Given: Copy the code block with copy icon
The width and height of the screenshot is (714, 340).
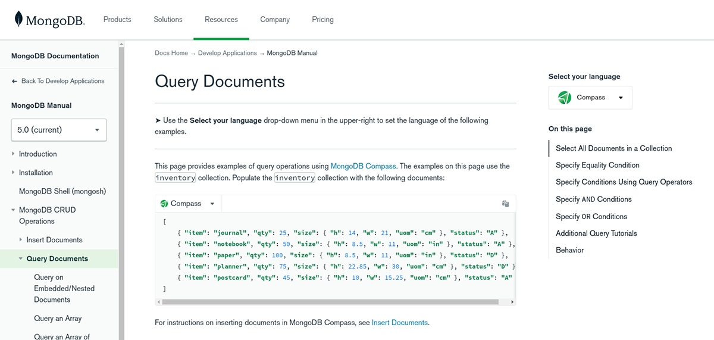Looking at the screenshot, I should click(x=505, y=204).
